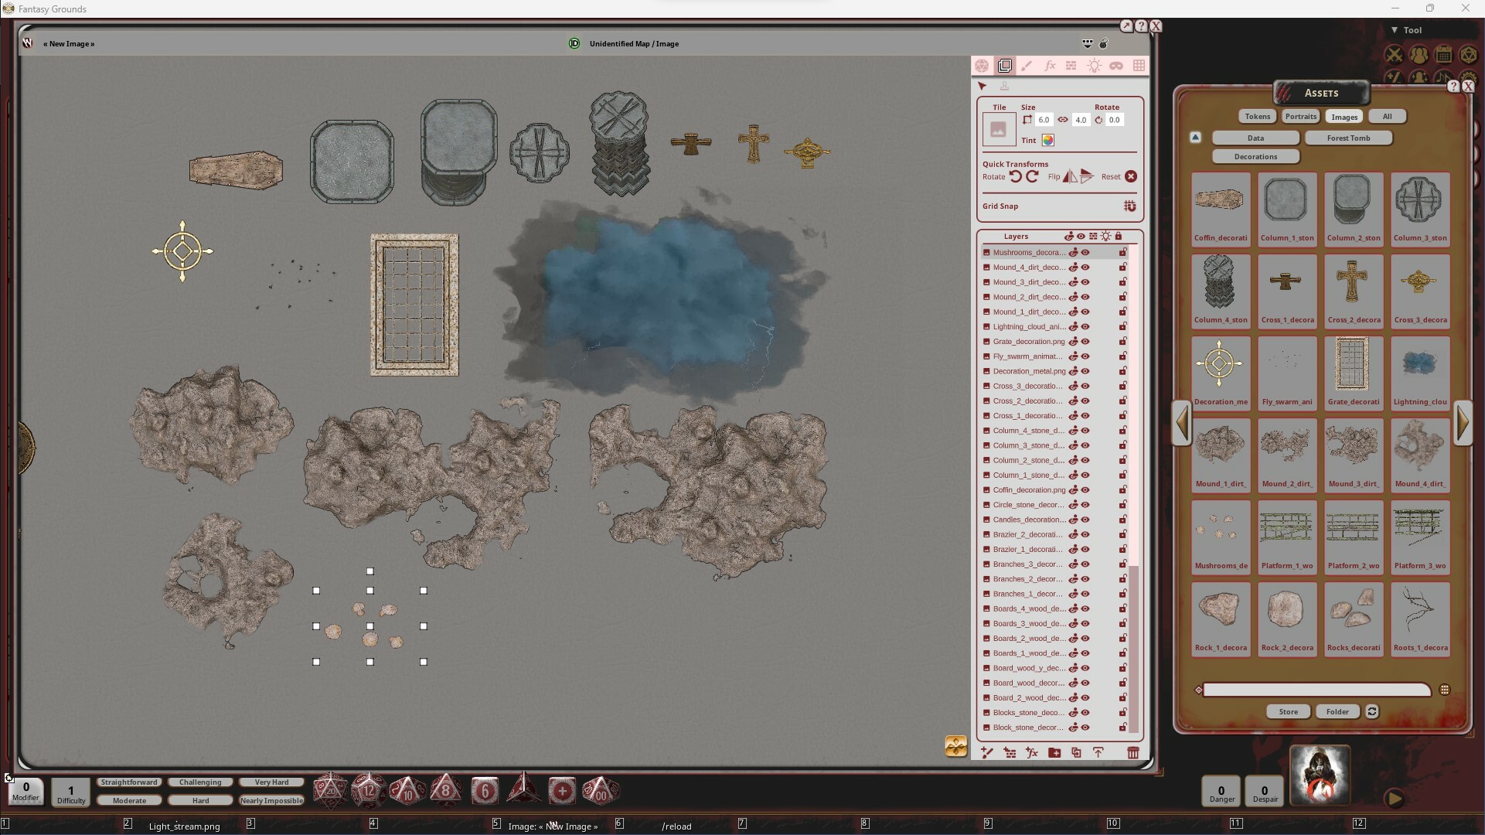Click the Store button
Image resolution: width=1485 pixels, height=835 pixels.
coord(1287,711)
